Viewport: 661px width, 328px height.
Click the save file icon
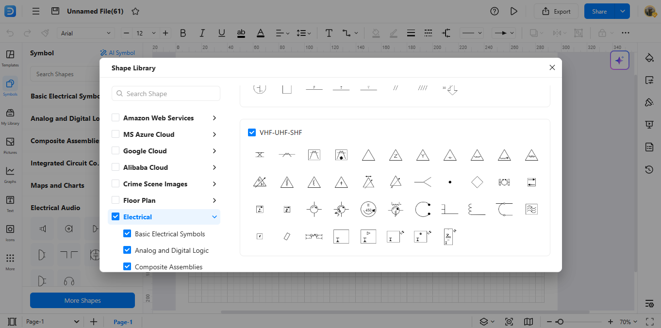pos(55,11)
